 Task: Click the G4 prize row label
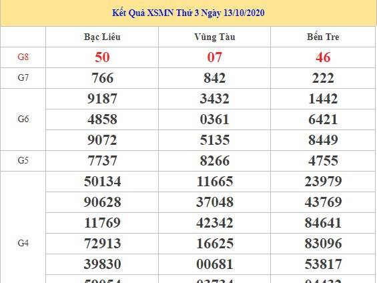tap(23, 244)
